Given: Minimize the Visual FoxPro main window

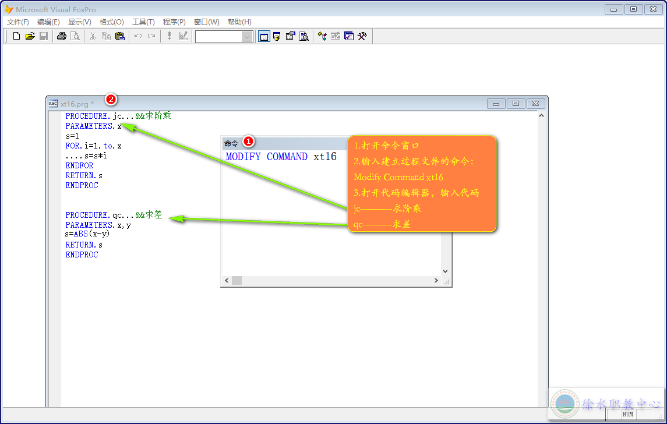Looking at the screenshot, I should click(x=614, y=9).
